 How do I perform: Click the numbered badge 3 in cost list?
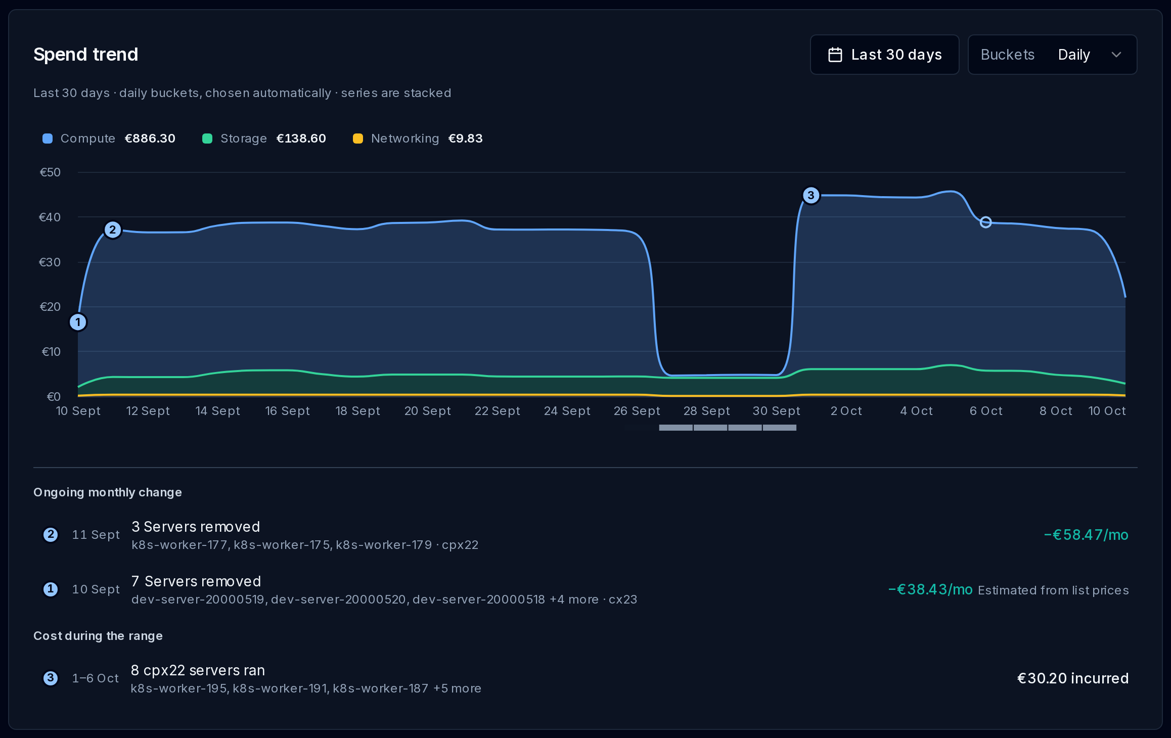(51, 678)
